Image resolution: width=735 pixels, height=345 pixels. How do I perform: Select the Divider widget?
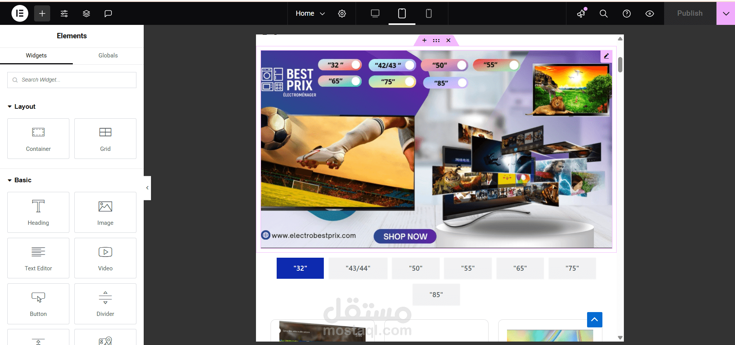click(x=105, y=304)
